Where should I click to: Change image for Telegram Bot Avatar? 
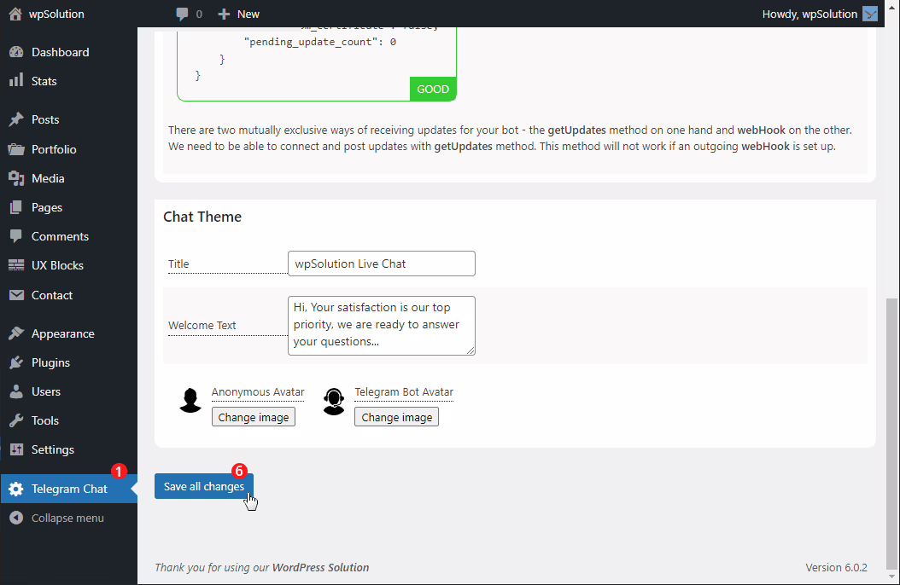tap(396, 417)
